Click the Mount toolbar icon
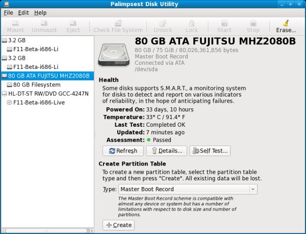The width and height of the screenshot is (306, 234). coord(15,23)
